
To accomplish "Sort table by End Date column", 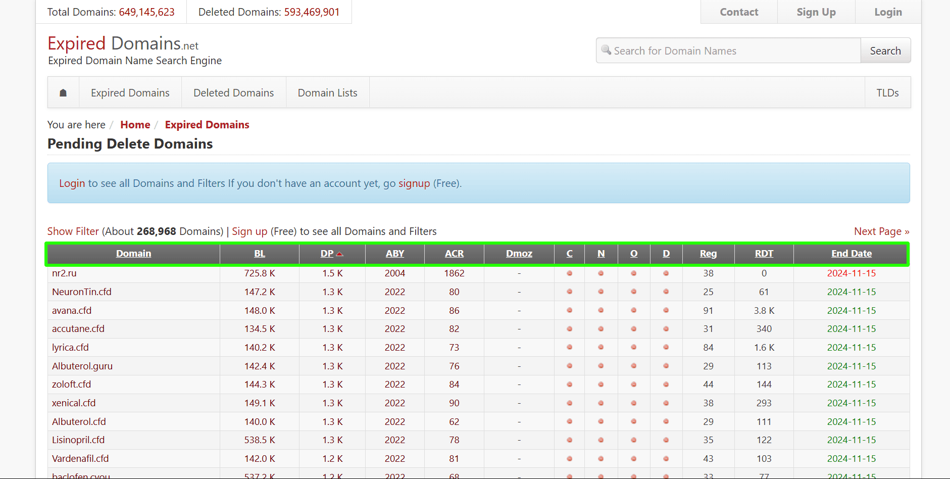I will [851, 254].
